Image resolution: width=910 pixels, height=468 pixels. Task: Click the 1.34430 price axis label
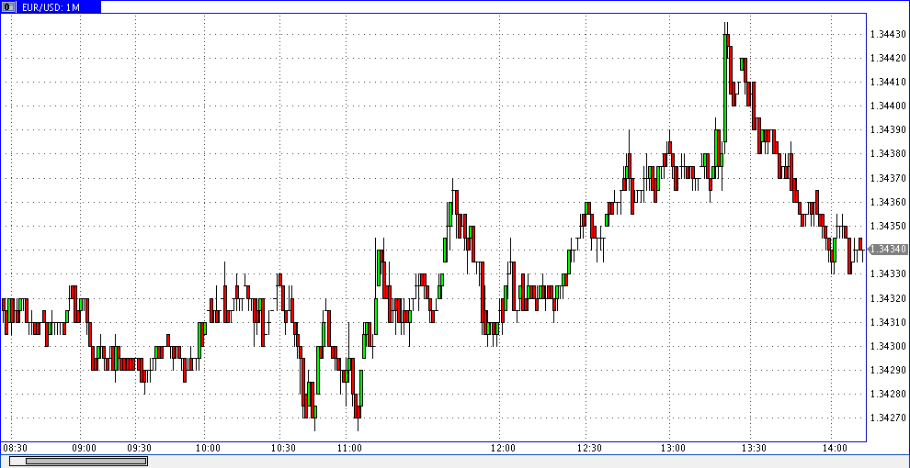[x=889, y=34]
